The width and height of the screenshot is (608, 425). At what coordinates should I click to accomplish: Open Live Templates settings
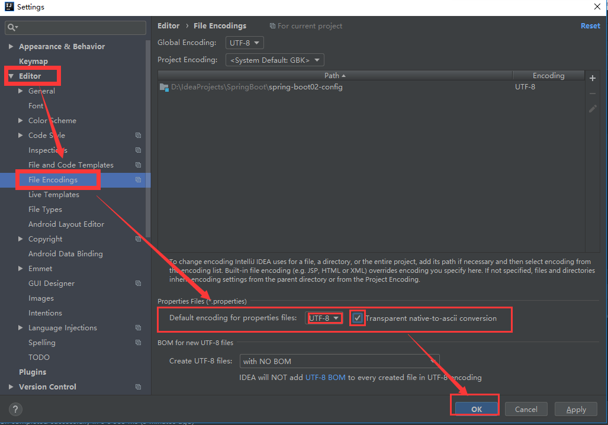[53, 195]
